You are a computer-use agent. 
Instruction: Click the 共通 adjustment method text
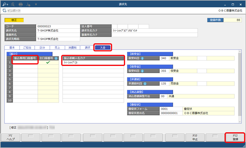click(x=171, y=96)
